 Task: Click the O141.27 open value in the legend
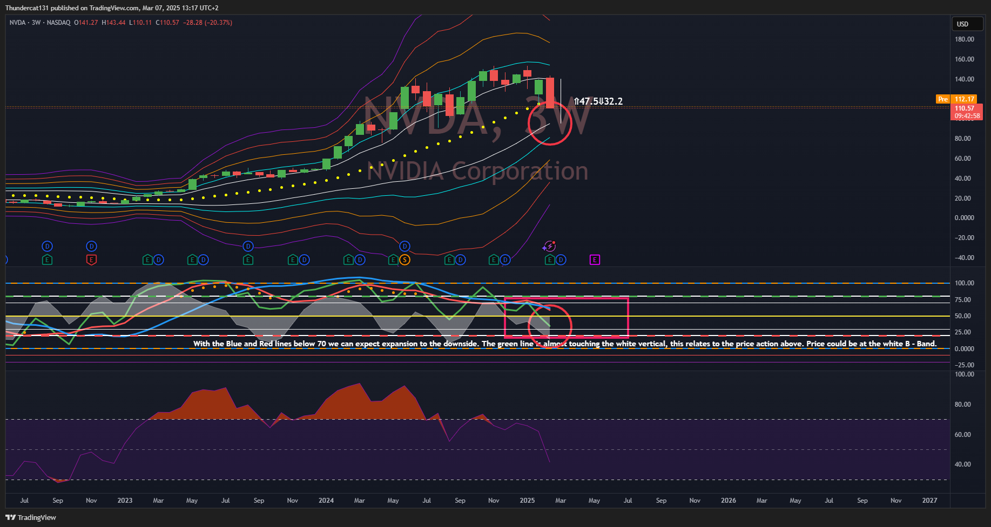86,23
